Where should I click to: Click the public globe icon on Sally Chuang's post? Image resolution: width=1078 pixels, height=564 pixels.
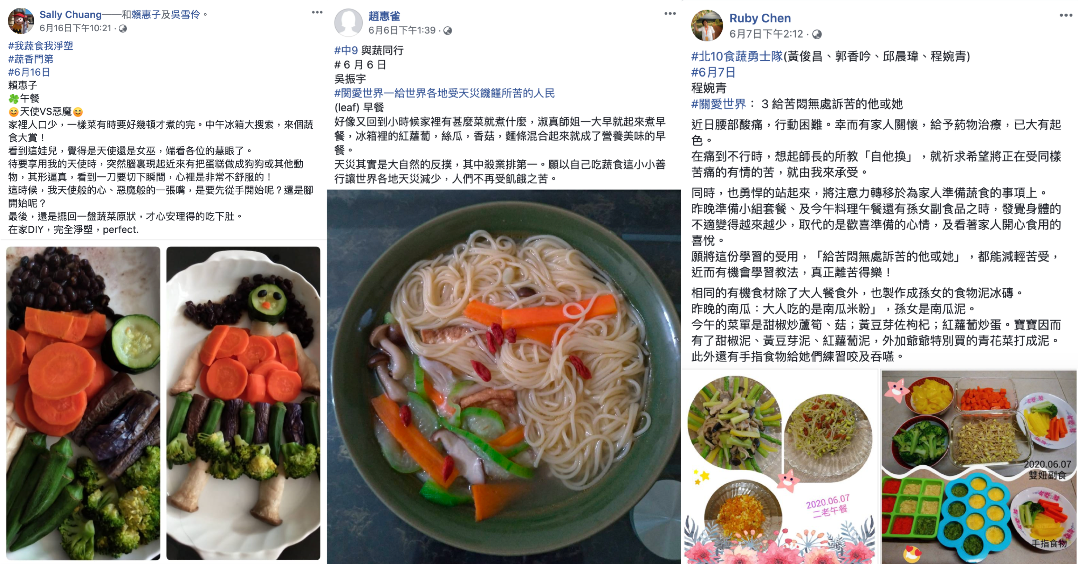[123, 28]
